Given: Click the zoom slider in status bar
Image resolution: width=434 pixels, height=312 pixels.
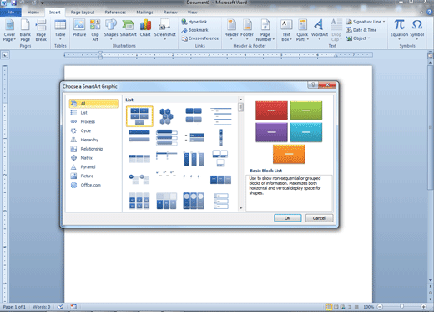Looking at the screenshot, I should point(401,307).
